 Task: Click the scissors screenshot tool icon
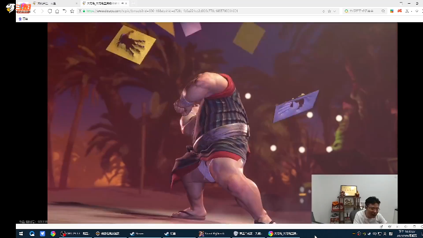(x=407, y=11)
